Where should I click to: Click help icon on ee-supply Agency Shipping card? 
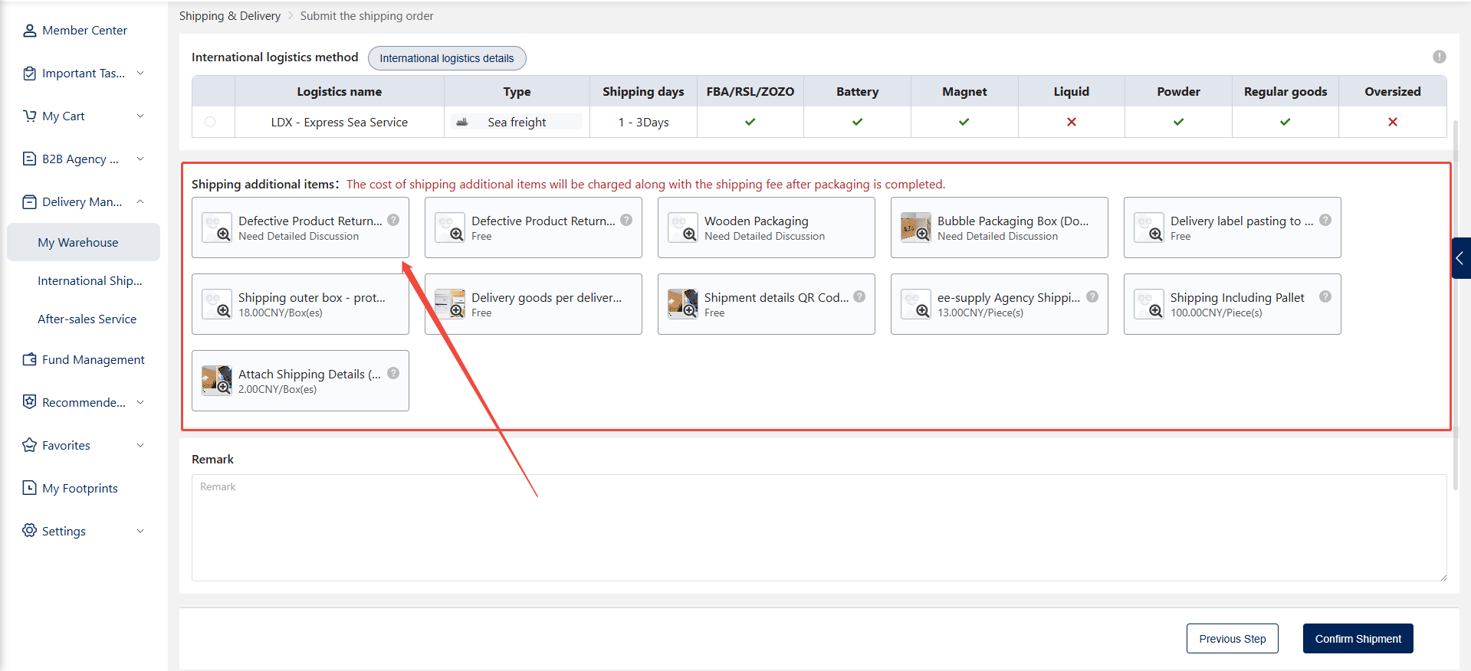pos(1092,296)
